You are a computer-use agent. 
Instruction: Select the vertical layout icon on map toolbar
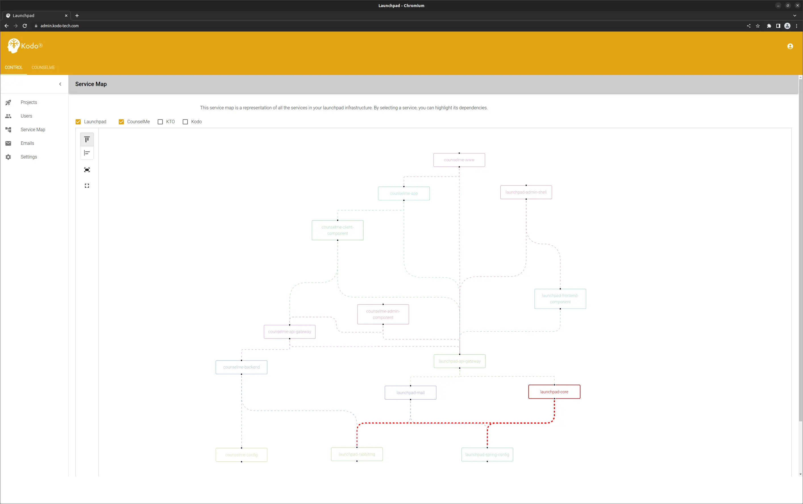pos(87,139)
